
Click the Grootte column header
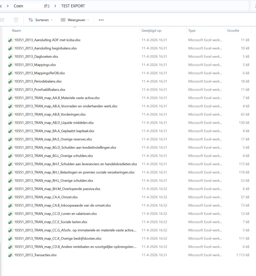(233, 31)
